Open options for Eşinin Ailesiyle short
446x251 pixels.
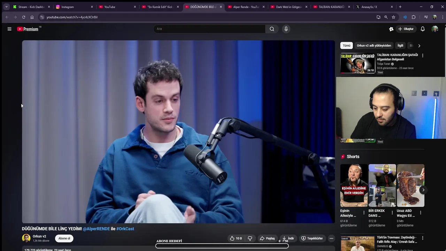point(364,213)
